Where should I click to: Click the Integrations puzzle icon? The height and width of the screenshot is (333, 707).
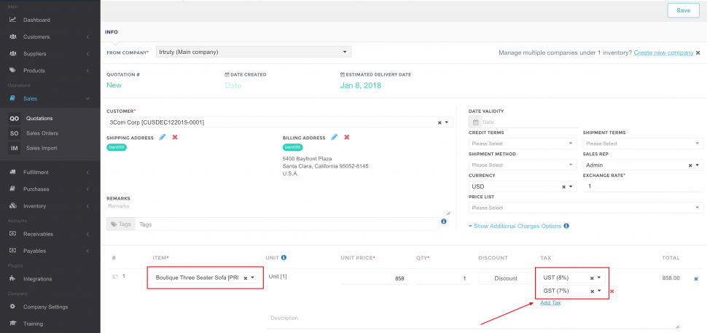(x=13, y=278)
